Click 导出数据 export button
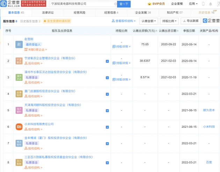The image size is (220, 172). [191, 21]
